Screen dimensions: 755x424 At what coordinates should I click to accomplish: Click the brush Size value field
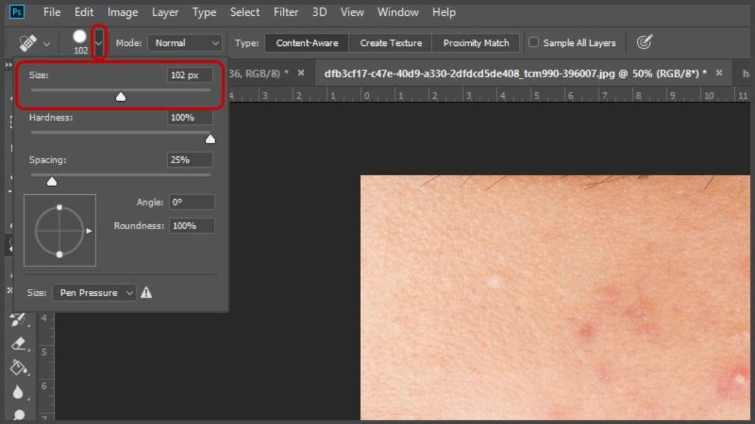pos(190,75)
